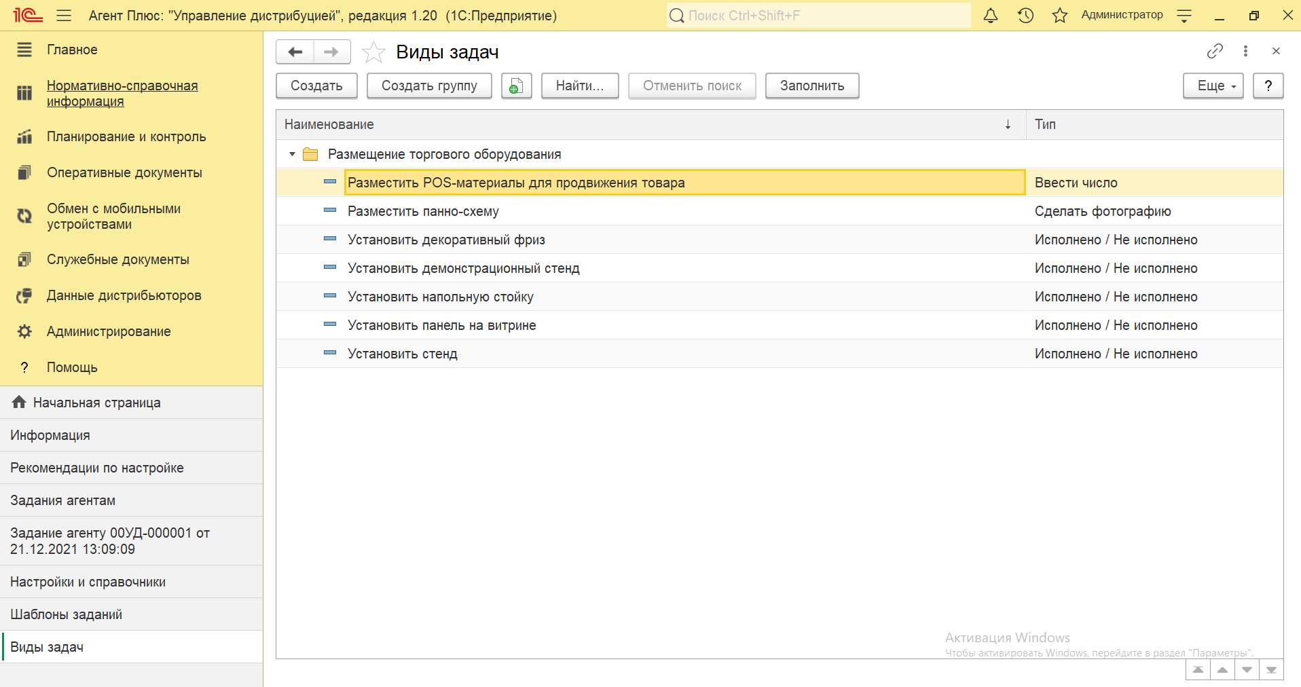The height and width of the screenshot is (687, 1301).
Task: Go back with left arrow button
Action: coord(295,52)
